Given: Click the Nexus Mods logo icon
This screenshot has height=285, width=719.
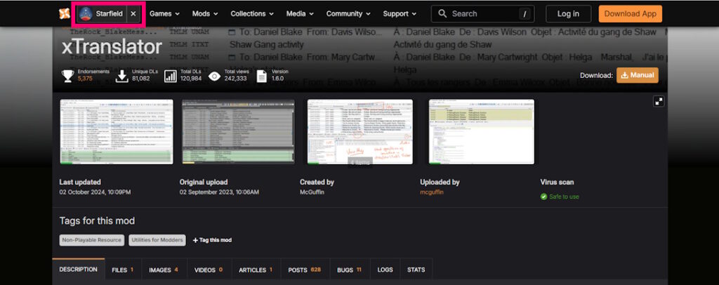Looking at the screenshot, I should [64, 14].
